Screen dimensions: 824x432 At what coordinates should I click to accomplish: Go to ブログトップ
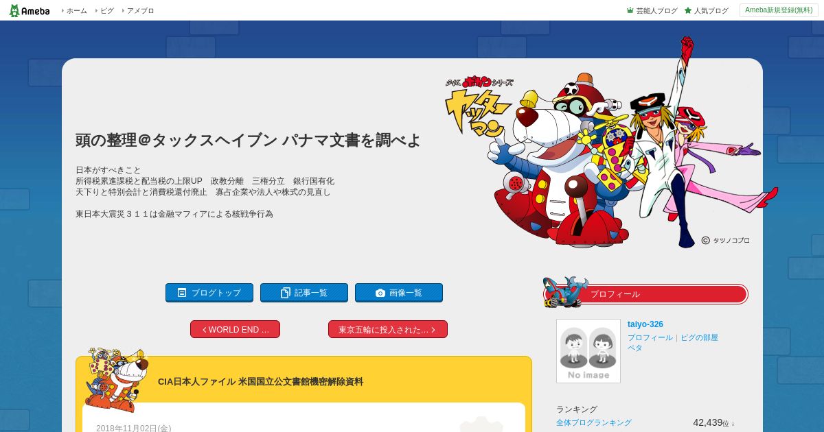pos(209,293)
